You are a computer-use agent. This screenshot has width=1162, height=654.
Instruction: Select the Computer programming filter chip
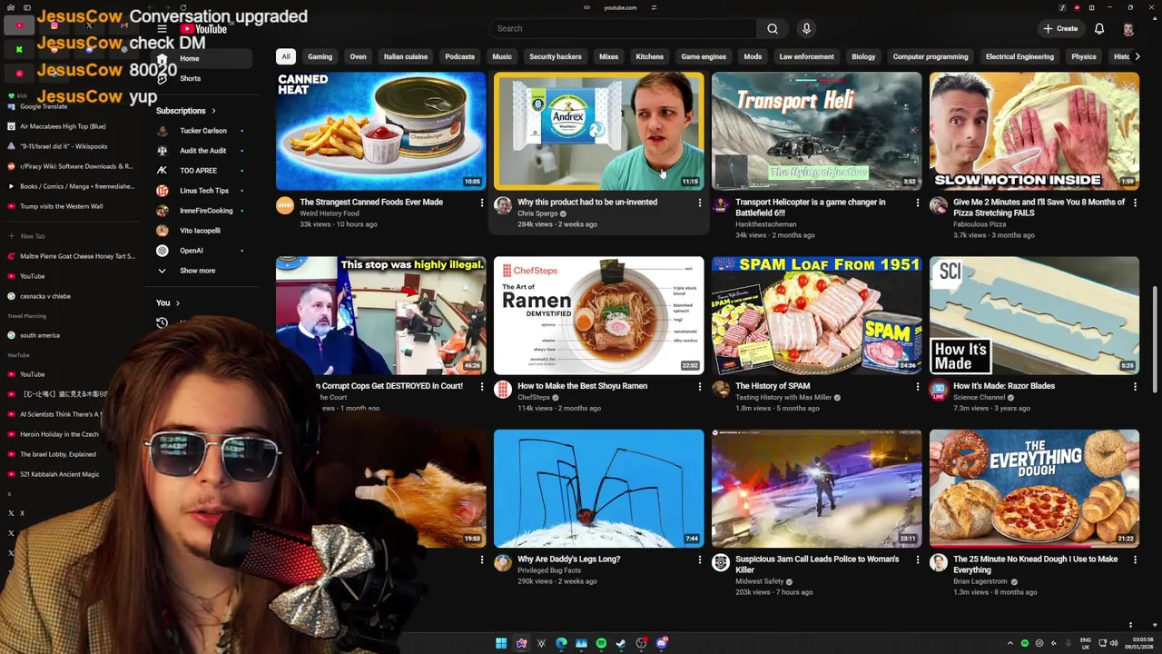(931, 56)
